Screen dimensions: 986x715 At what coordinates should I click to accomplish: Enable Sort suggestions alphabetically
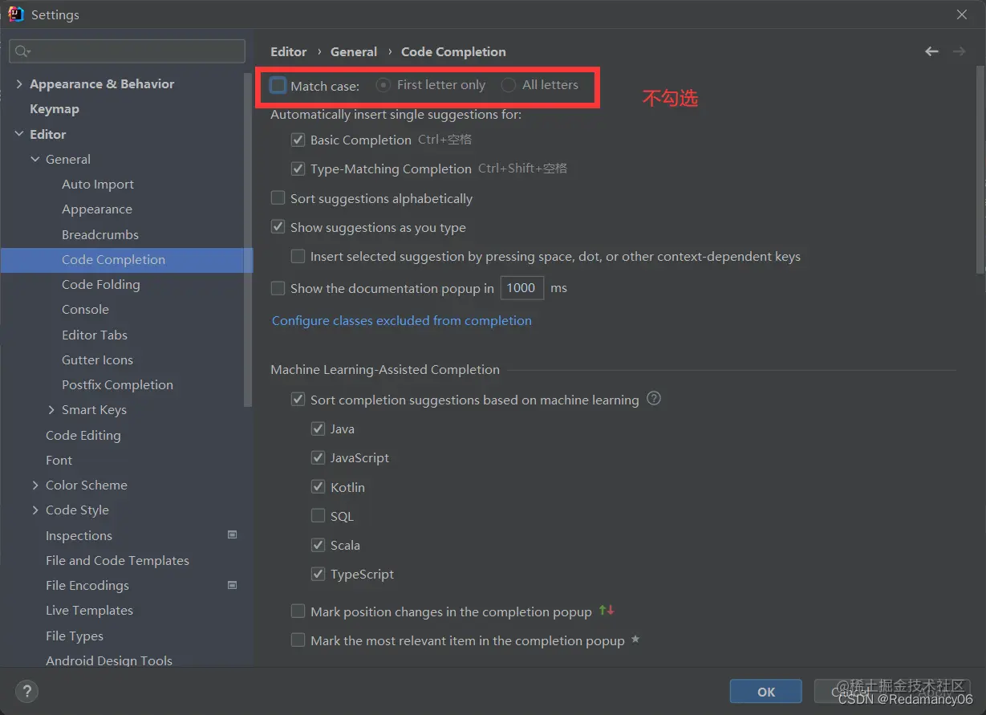(x=278, y=198)
